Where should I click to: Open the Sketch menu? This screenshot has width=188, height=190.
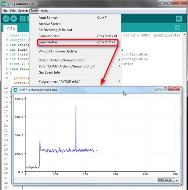point(23,11)
